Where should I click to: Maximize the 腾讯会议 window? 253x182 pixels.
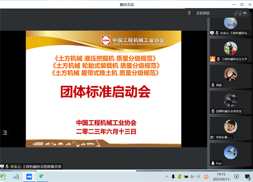(x=242, y=5)
